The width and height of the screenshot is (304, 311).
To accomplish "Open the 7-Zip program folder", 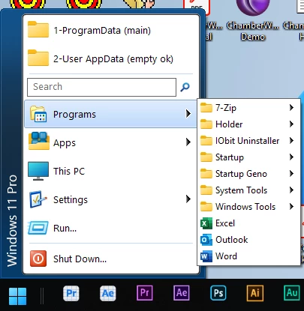I will click(x=248, y=108).
